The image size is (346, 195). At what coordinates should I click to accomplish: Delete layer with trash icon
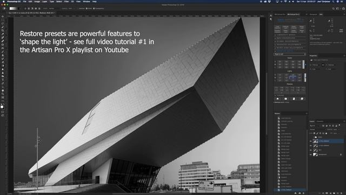click(x=341, y=193)
